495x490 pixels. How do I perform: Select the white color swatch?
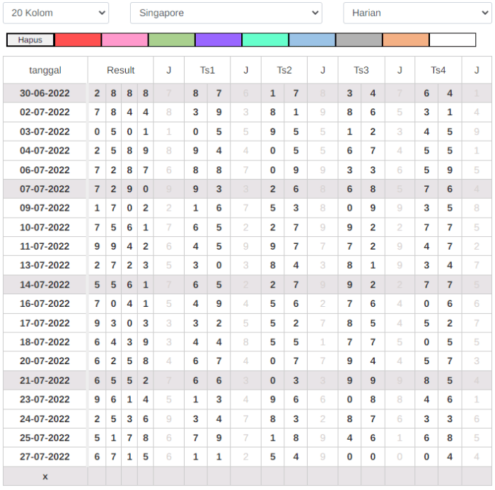(x=453, y=40)
